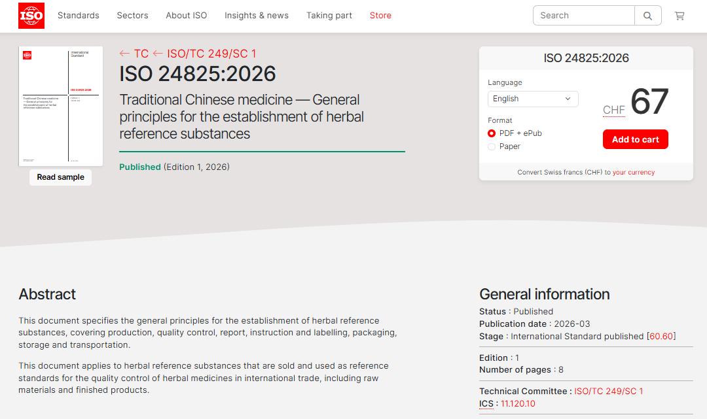The height and width of the screenshot is (419, 707).
Task: Follow the TC breadcrumb link
Action: 141,54
